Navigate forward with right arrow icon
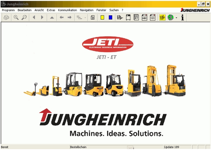 [x=69, y=17]
